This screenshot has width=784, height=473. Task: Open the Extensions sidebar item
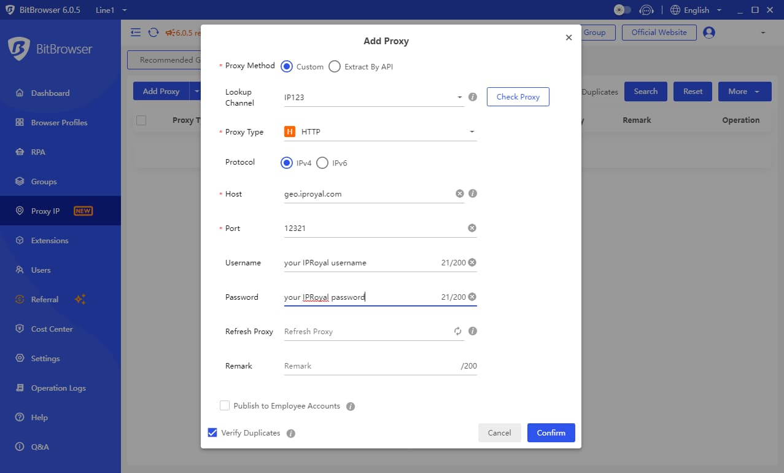(x=50, y=240)
